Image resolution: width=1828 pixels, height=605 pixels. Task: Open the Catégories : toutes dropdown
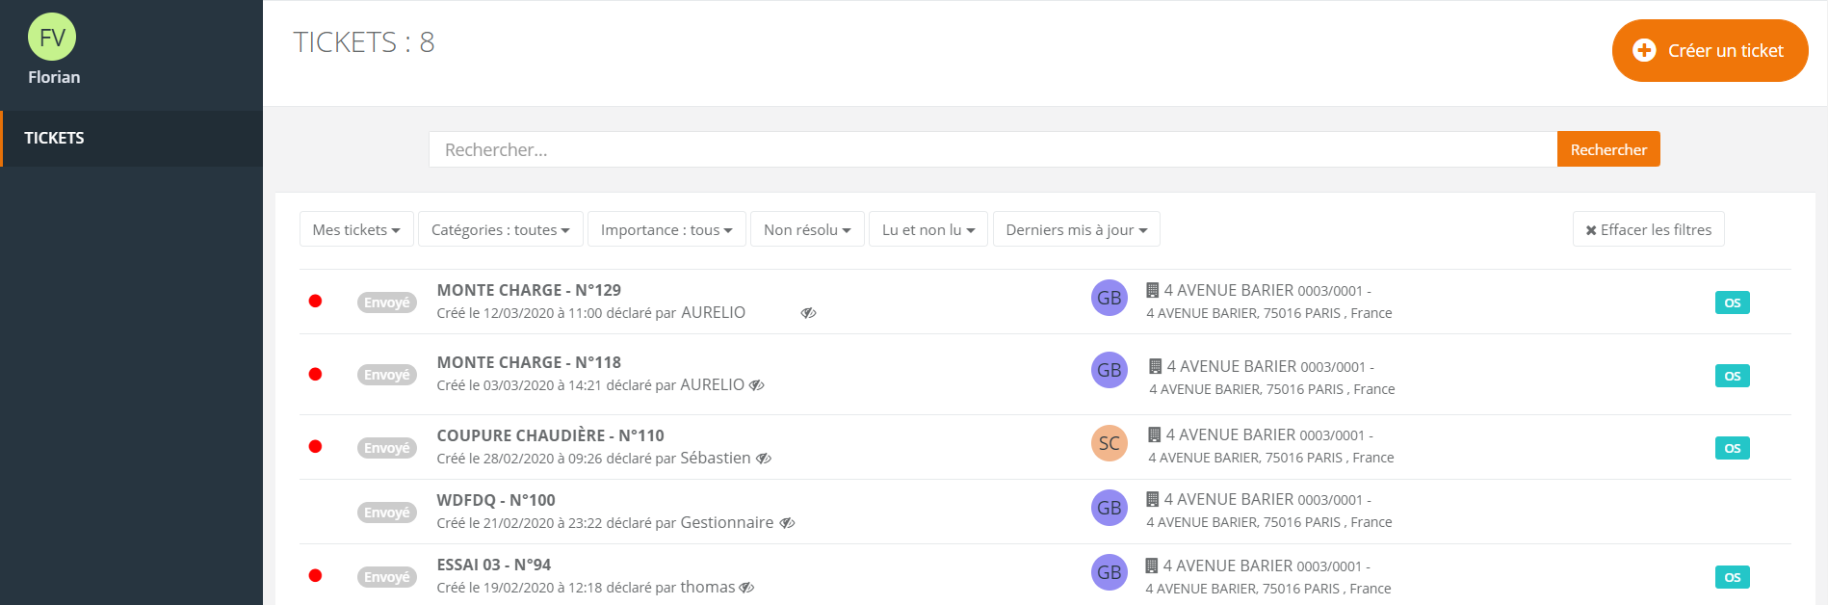[x=501, y=229]
